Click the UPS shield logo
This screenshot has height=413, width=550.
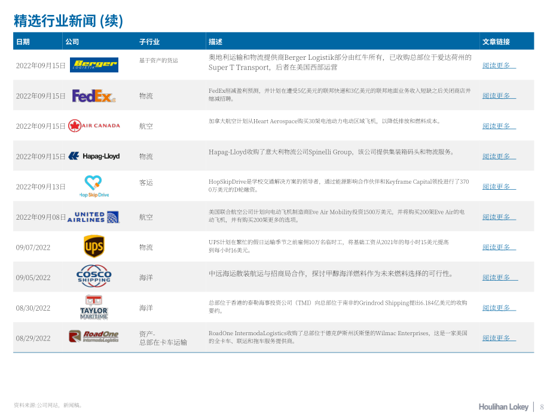coord(94,246)
